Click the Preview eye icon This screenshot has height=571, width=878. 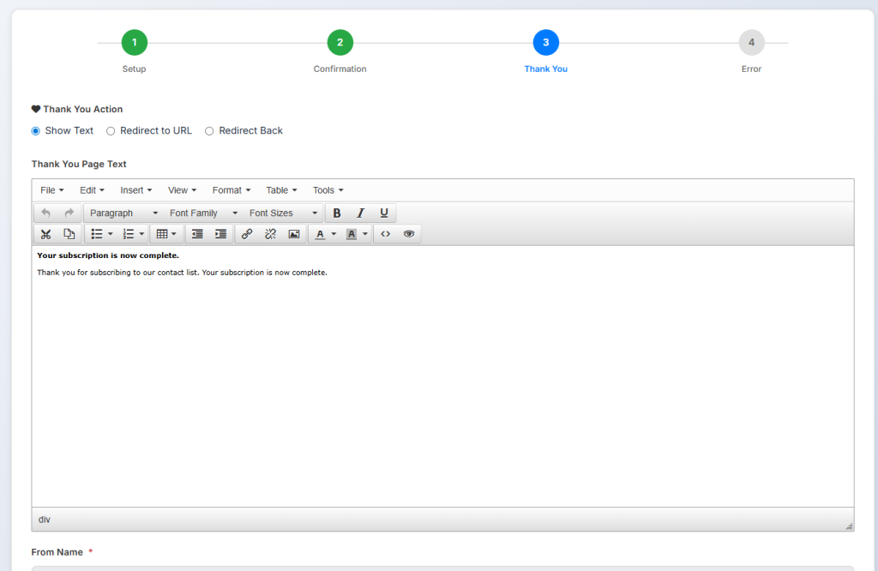pos(409,234)
